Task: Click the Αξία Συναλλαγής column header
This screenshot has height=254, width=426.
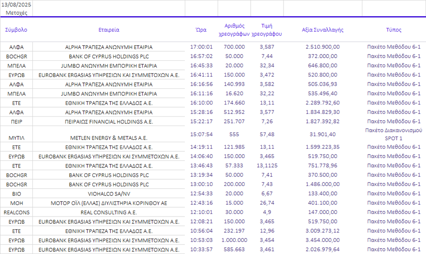Action: [322, 30]
